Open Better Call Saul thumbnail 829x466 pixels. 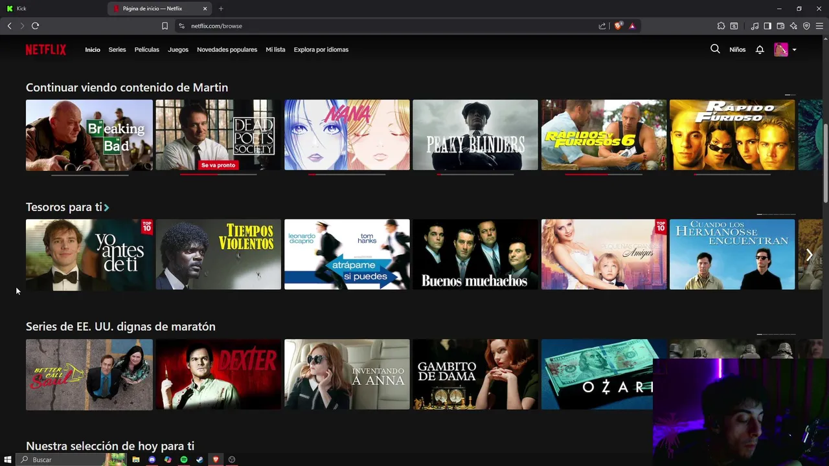pos(89,374)
